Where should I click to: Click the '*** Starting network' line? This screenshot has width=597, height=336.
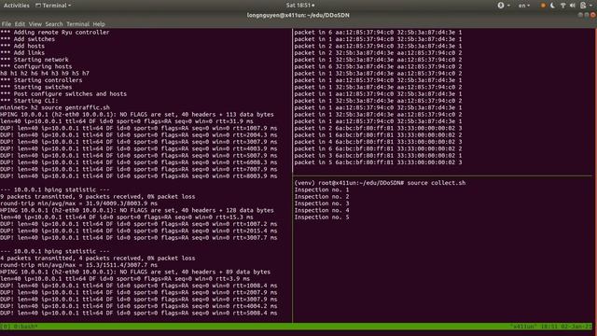35,60
